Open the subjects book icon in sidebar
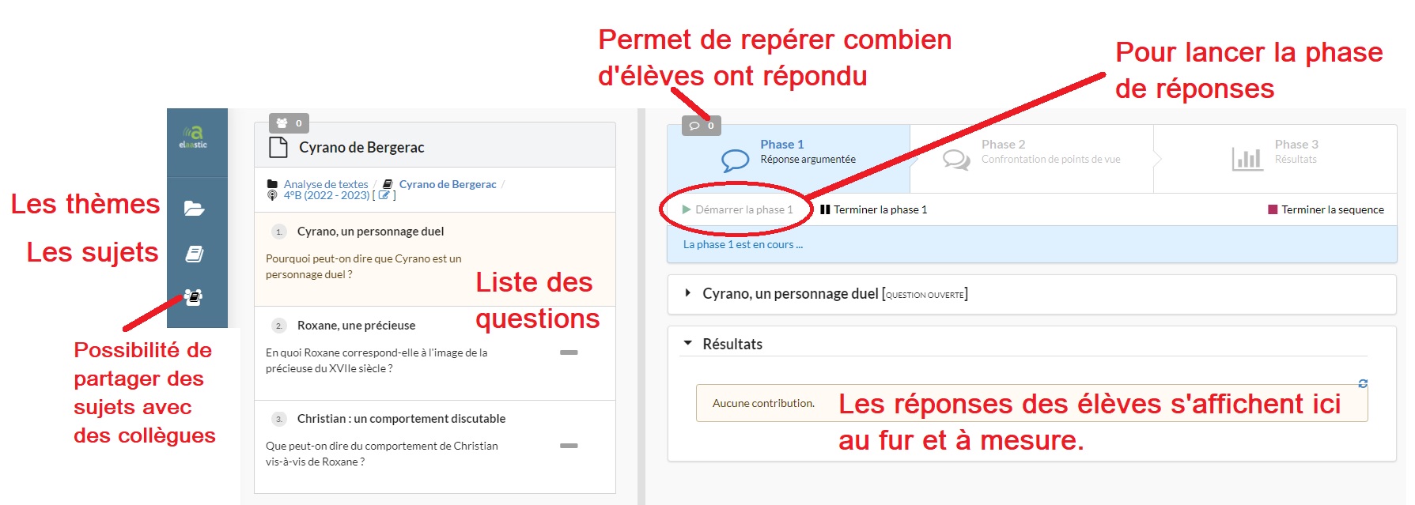 [194, 254]
